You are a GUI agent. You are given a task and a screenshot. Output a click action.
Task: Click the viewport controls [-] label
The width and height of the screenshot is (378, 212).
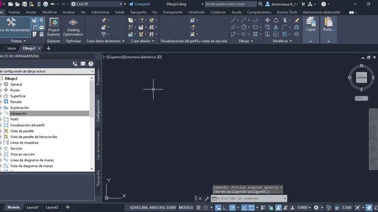point(105,57)
